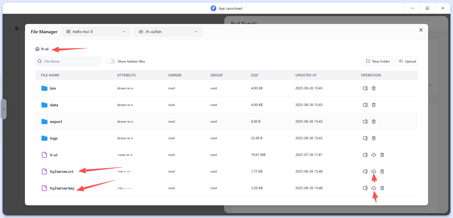Delete the data folder
This screenshot has height=218, width=453.
click(x=373, y=105)
